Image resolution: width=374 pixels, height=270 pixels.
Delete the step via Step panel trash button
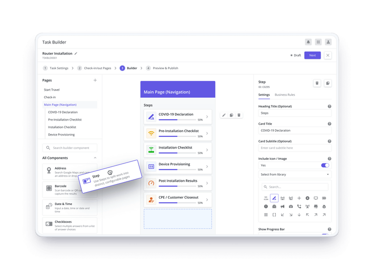click(317, 83)
